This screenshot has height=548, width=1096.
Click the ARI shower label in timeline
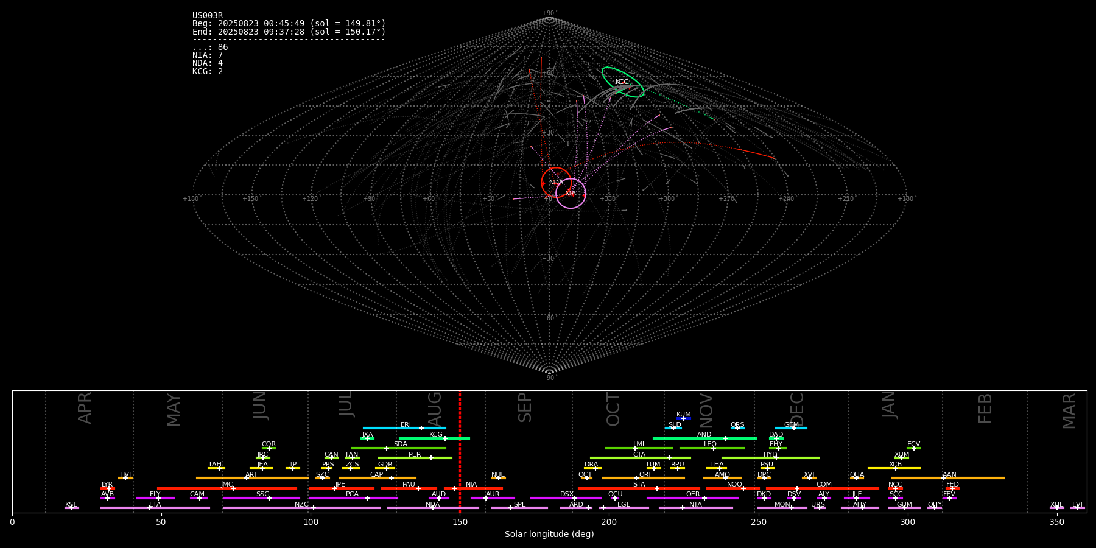[250, 475]
